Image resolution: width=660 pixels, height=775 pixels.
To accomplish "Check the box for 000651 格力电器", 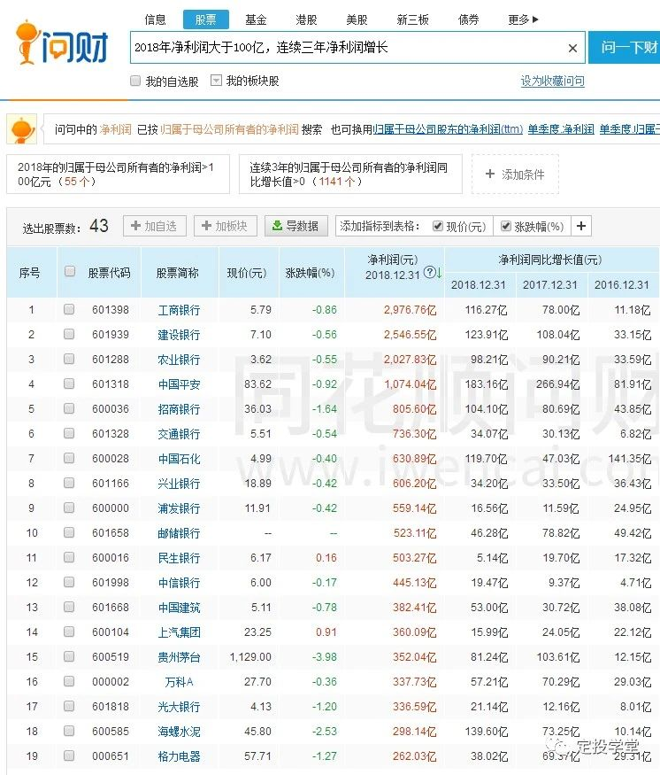I will point(69,756).
